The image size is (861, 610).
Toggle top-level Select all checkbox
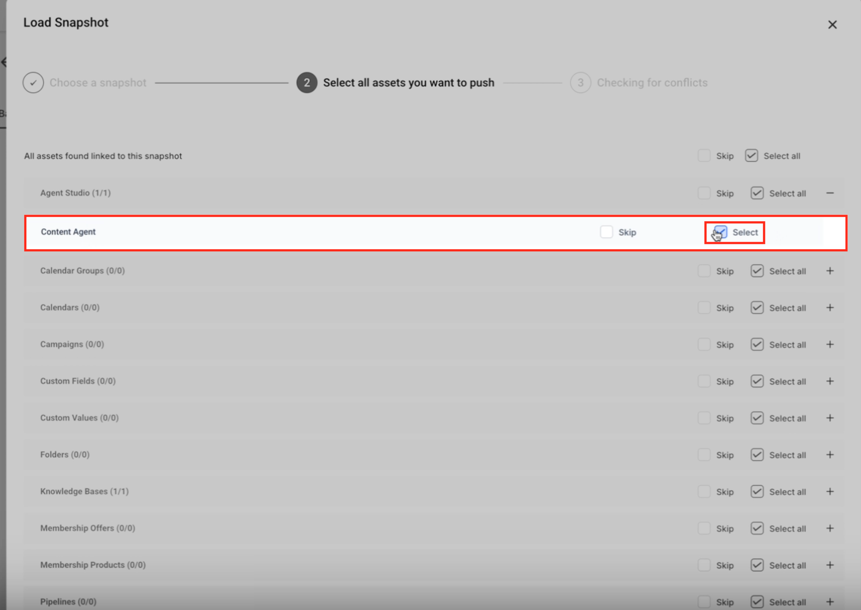[x=751, y=156]
